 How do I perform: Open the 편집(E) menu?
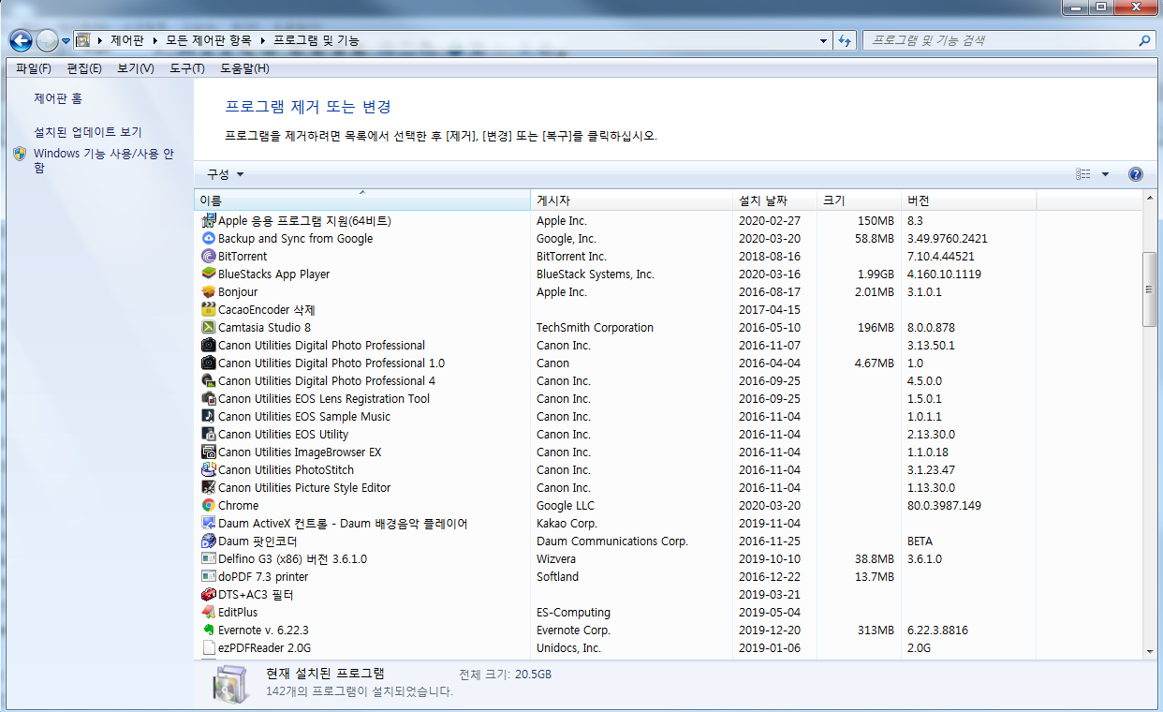coord(84,68)
